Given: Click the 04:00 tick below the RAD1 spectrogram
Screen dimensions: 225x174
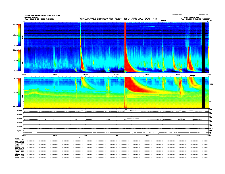Looking at the screenshot, I should (x=55, y=75).
